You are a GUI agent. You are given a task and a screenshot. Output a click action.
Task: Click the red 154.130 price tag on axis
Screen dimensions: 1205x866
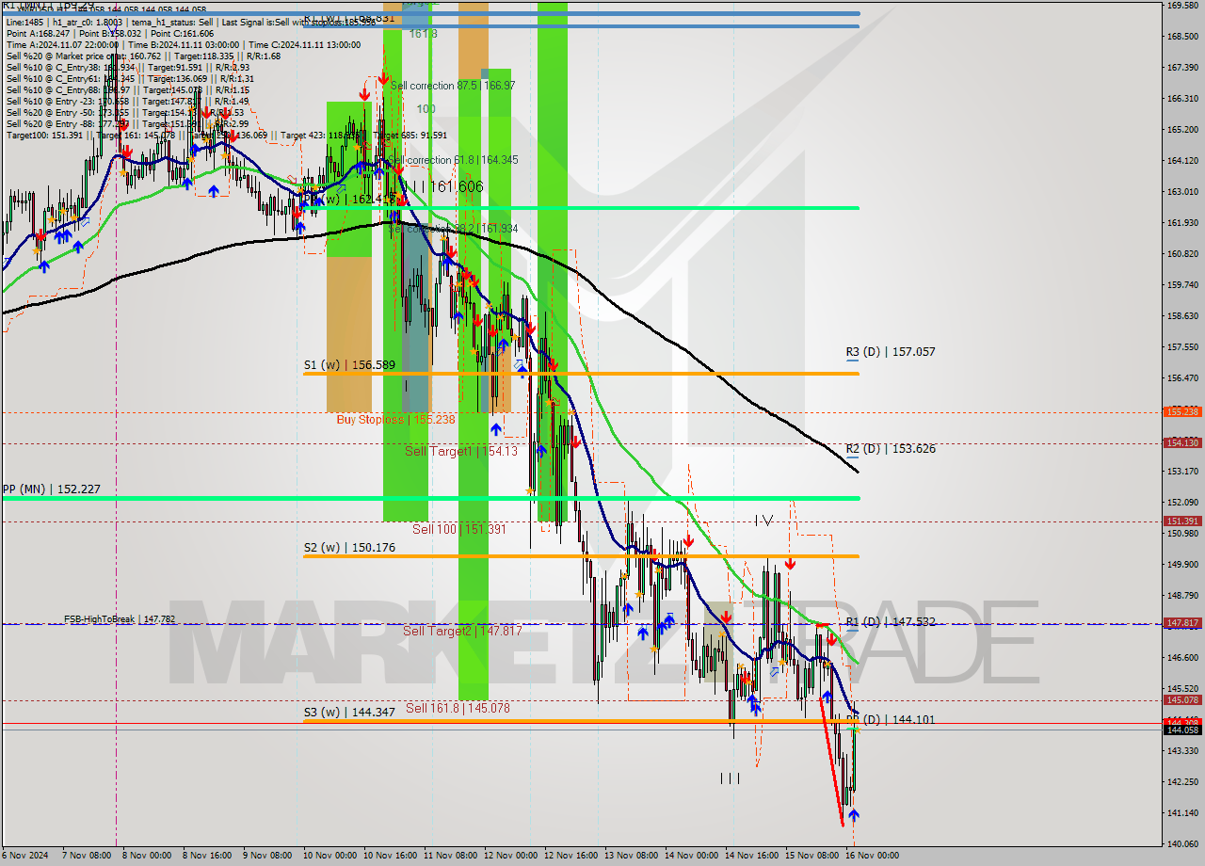[1182, 442]
